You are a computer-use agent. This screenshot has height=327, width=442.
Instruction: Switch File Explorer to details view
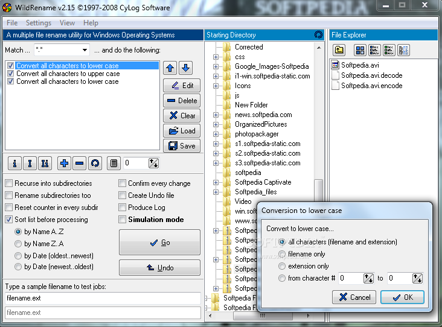pos(403,50)
